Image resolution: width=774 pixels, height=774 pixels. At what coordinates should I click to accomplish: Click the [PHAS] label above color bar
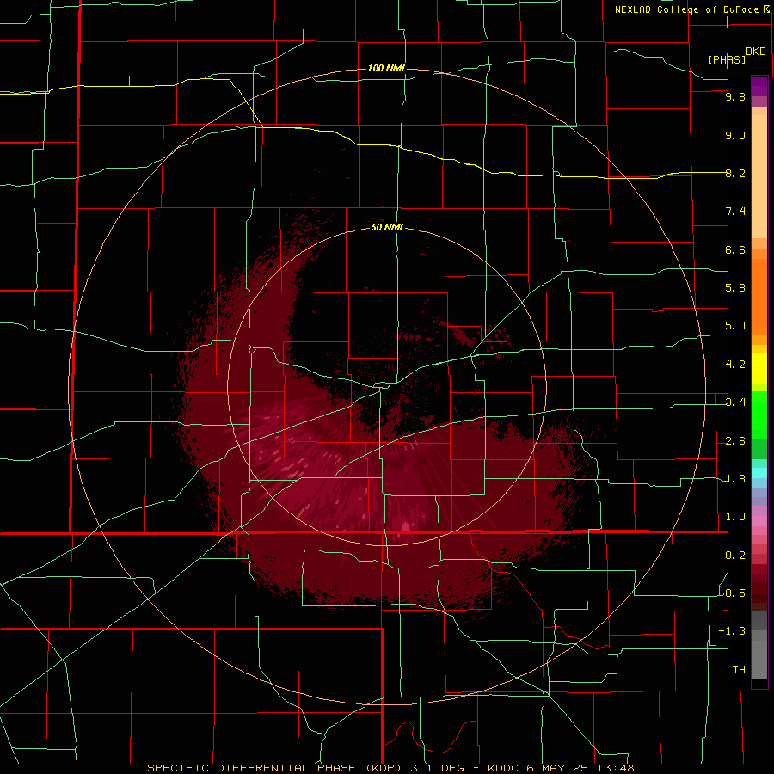pos(727,59)
